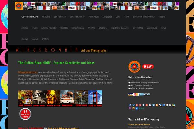Open the Oakland East Bay menu item
The height and width of the screenshot is (129, 194).
(77, 17)
